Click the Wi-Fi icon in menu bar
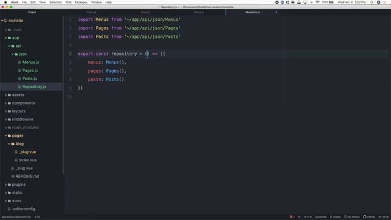 pyautogui.click(x=318, y=2)
